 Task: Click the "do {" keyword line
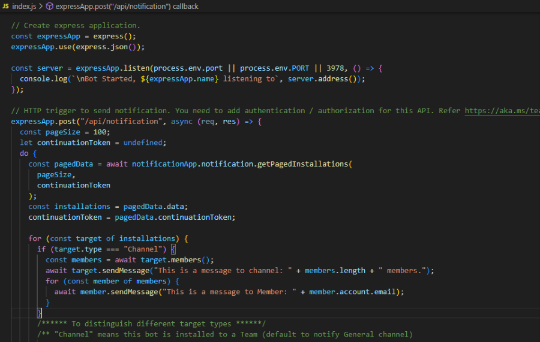28,153
